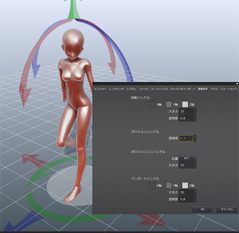Click the red arc arrowhead right of the model's shoulder
The image size is (239, 233).
[112, 68]
